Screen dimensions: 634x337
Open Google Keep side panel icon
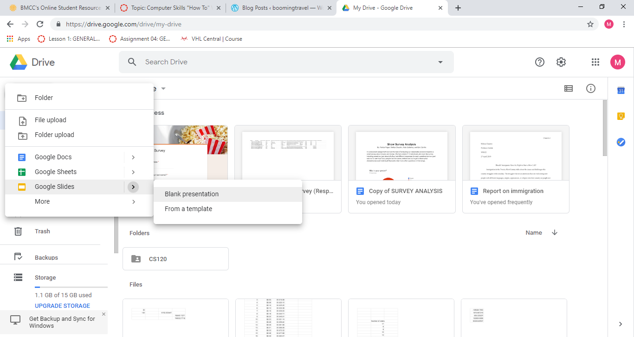pos(621,116)
